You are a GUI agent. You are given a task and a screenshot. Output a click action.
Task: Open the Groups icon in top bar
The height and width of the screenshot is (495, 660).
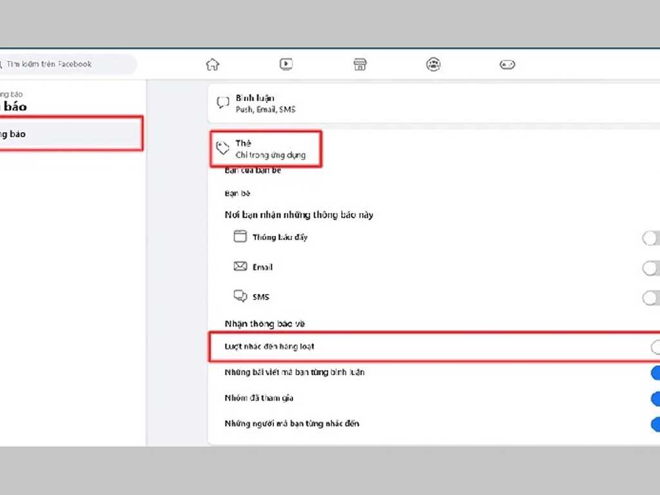pos(434,64)
